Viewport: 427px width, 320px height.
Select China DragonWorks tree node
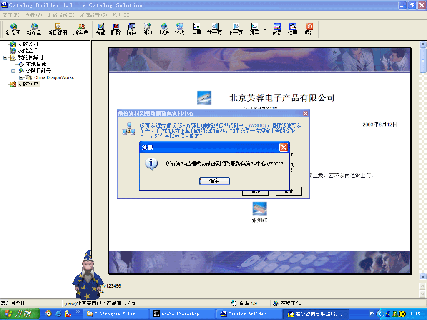54,77
